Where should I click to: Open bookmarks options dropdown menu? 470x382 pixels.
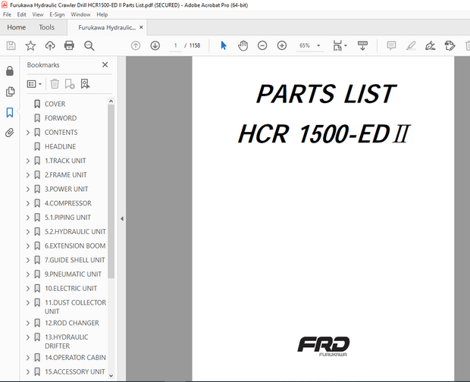(x=34, y=84)
